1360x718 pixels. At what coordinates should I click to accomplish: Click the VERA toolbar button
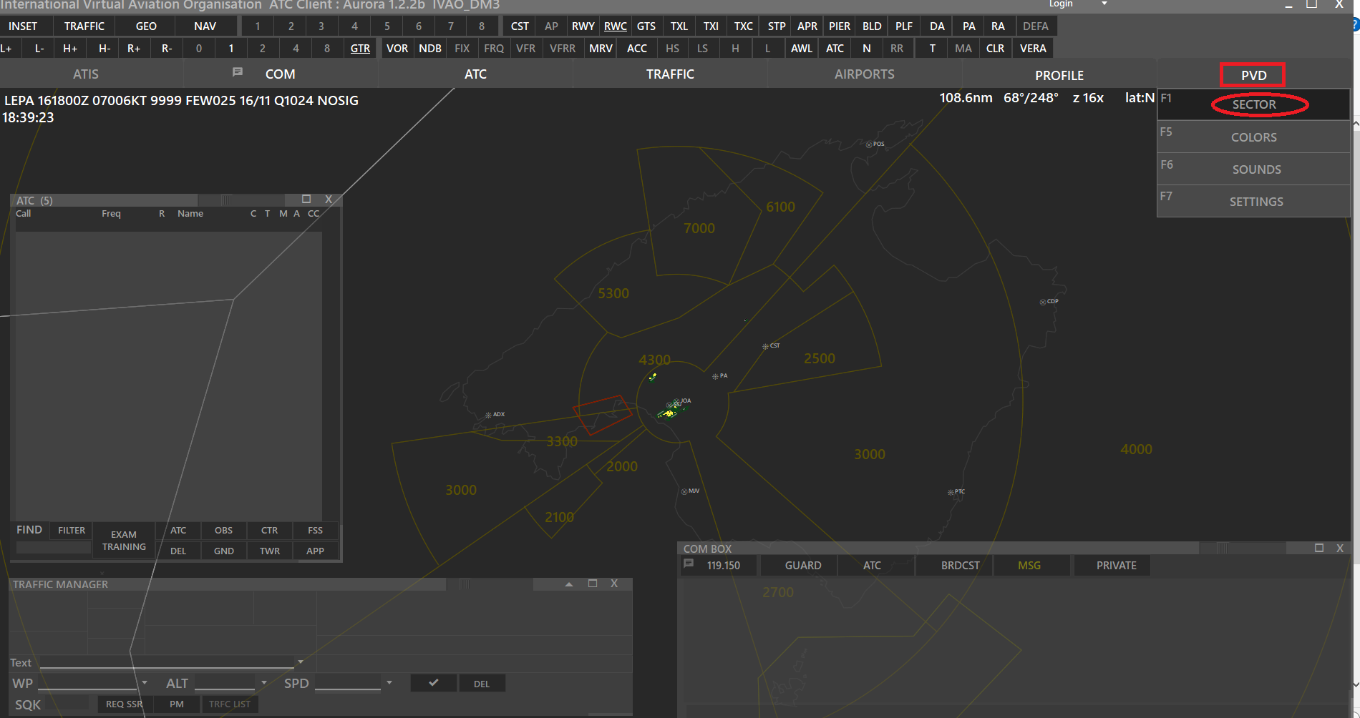pos(1033,48)
